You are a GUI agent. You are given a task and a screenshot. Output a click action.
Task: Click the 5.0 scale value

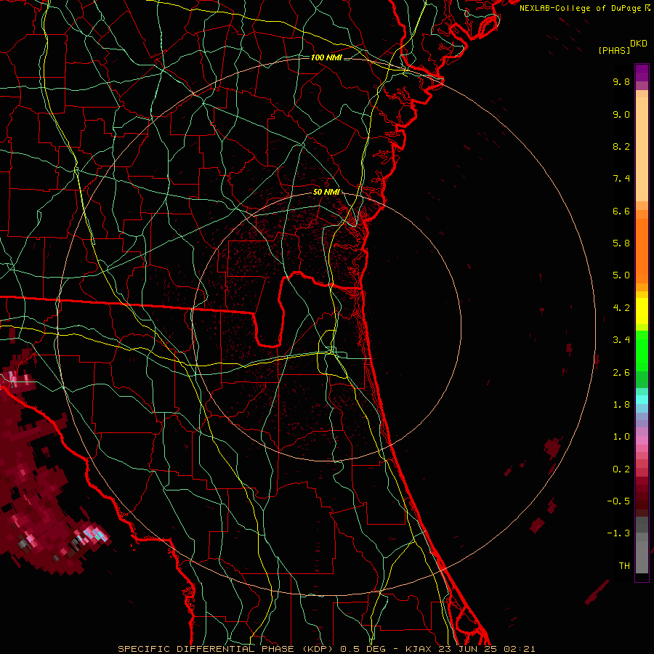point(621,275)
